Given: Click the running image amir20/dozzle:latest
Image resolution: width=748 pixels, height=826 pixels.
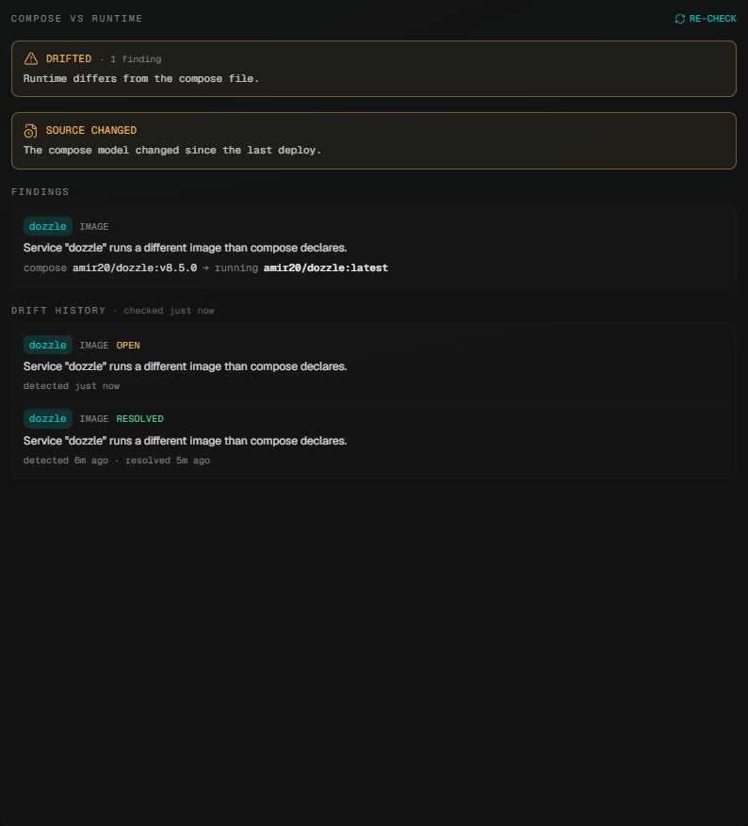Looking at the screenshot, I should point(326,268).
